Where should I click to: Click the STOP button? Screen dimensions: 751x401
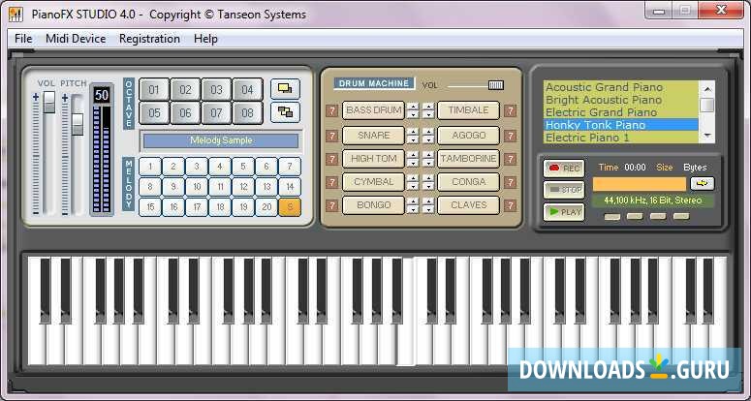[x=564, y=190]
